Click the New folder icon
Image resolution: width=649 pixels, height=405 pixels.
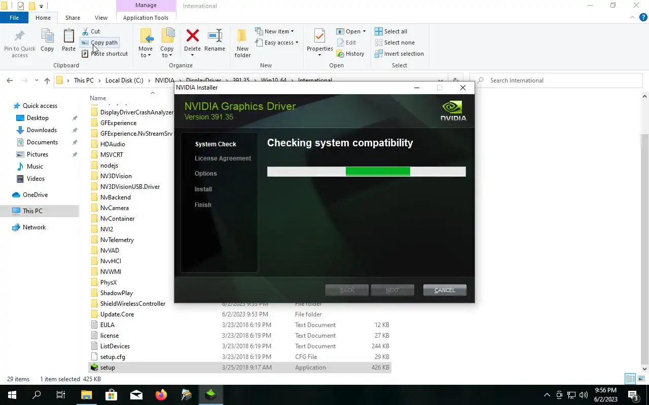tap(242, 36)
